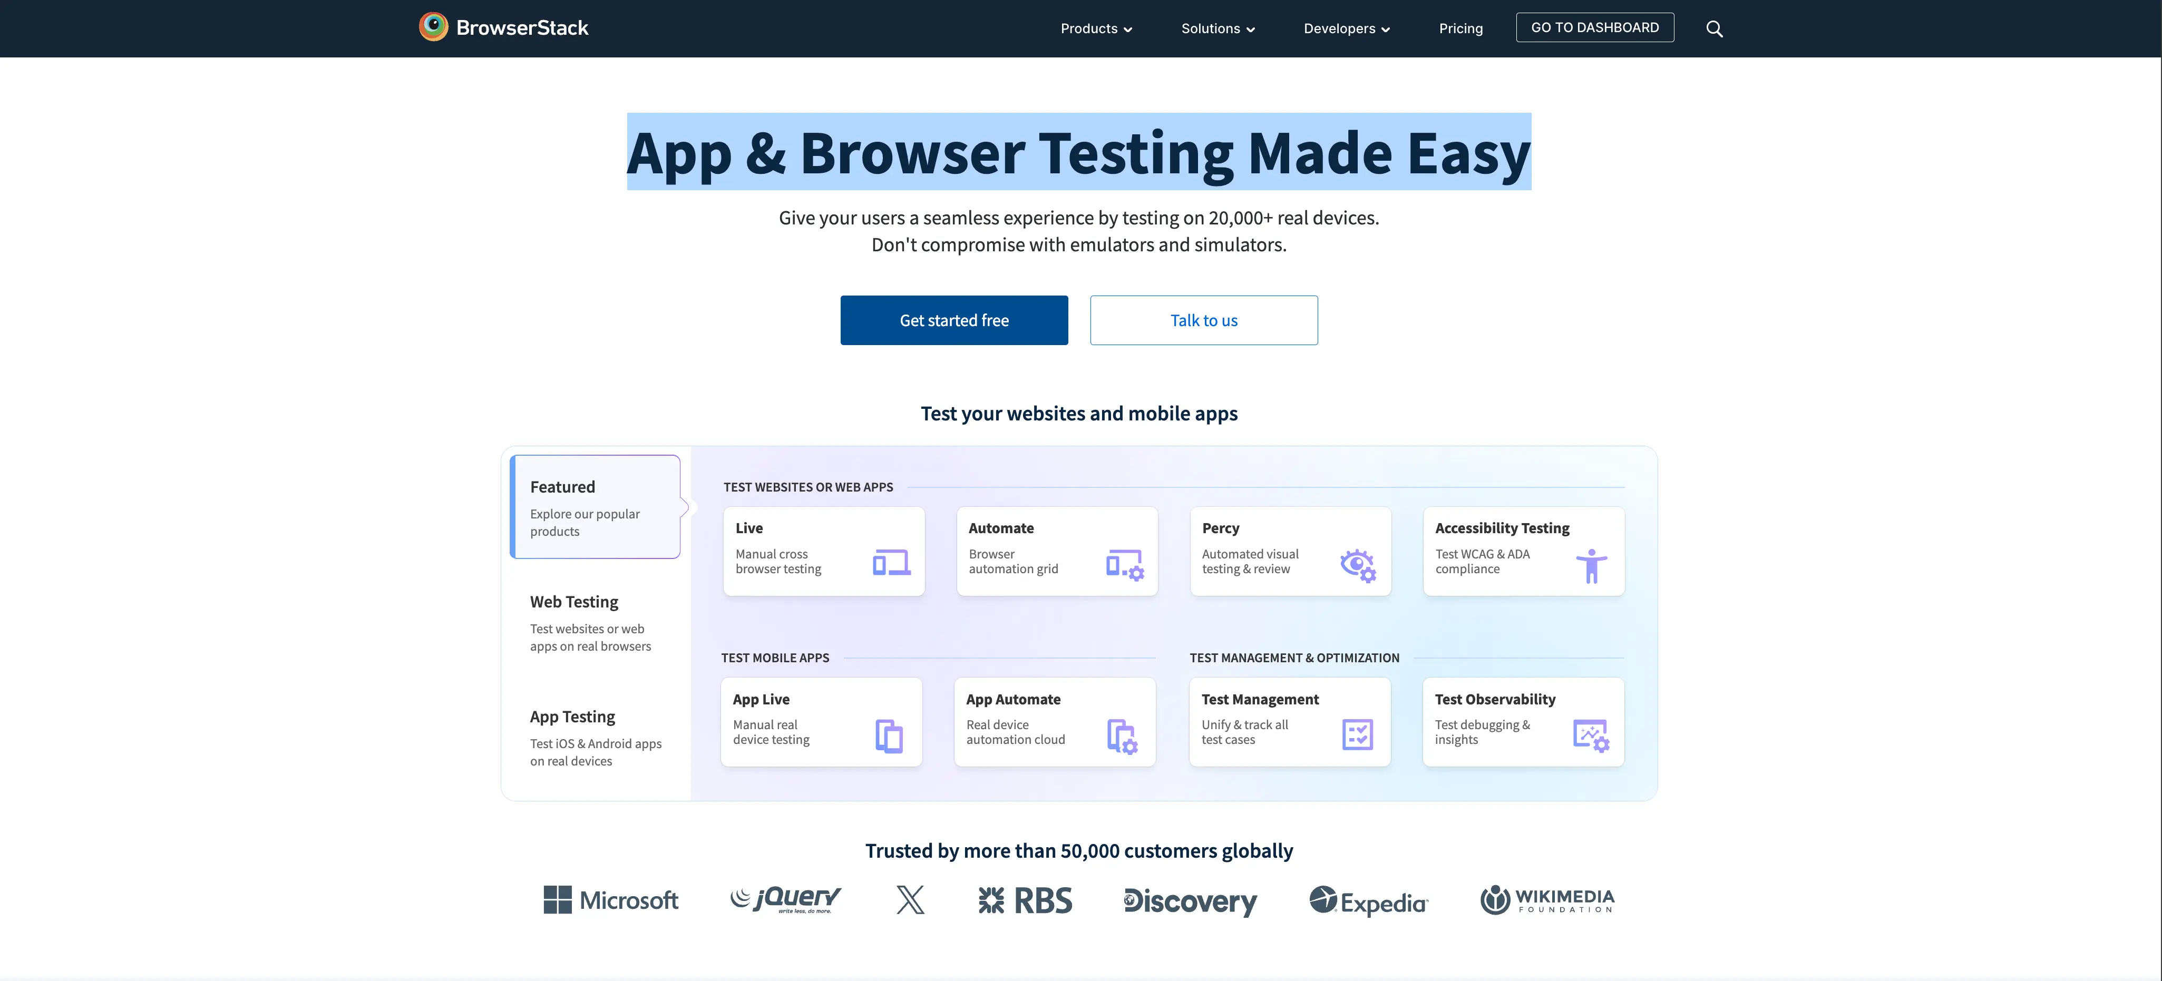Click the jQuery logo
This screenshot has width=2162, height=981.
click(785, 899)
